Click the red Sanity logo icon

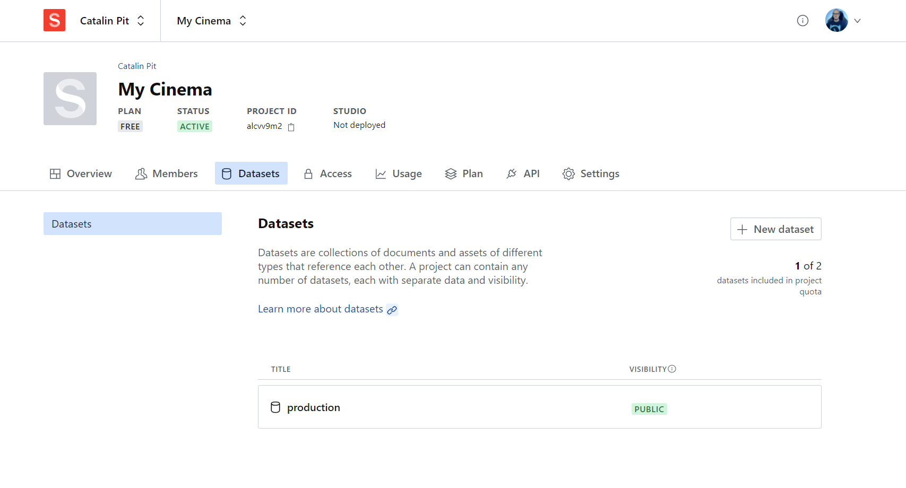[54, 20]
